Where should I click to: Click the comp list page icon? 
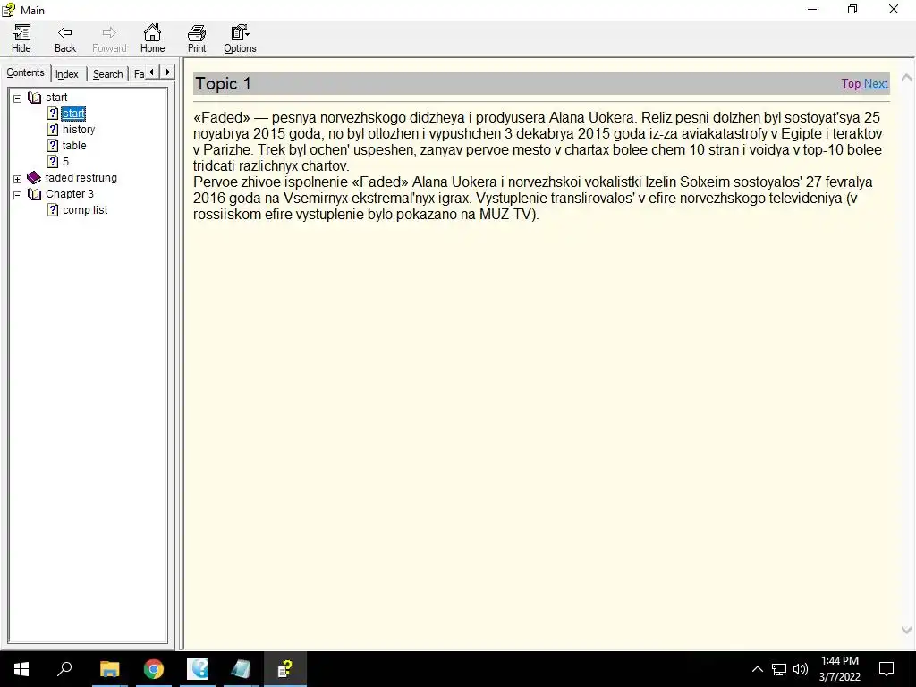53,210
